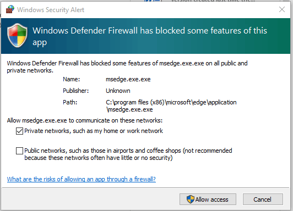Toggle via the 'Private networks, such as my home' label
The width and height of the screenshot is (293, 211).
click(x=94, y=131)
